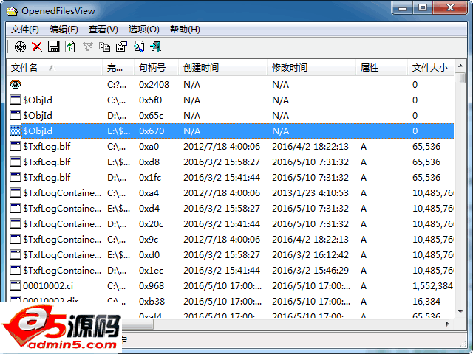The width and height of the screenshot is (473, 354).
Task: Click the exit door toolbar icon
Action: pyautogui.click(x=156, y=46)
